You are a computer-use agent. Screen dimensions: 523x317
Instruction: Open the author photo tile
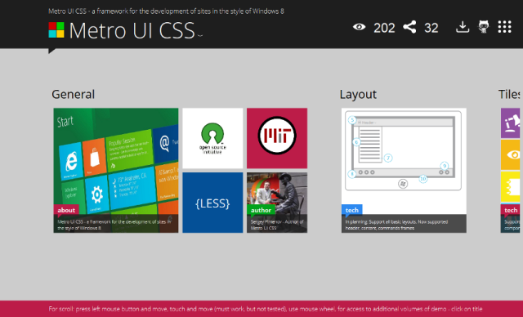[x=277, y=203]
